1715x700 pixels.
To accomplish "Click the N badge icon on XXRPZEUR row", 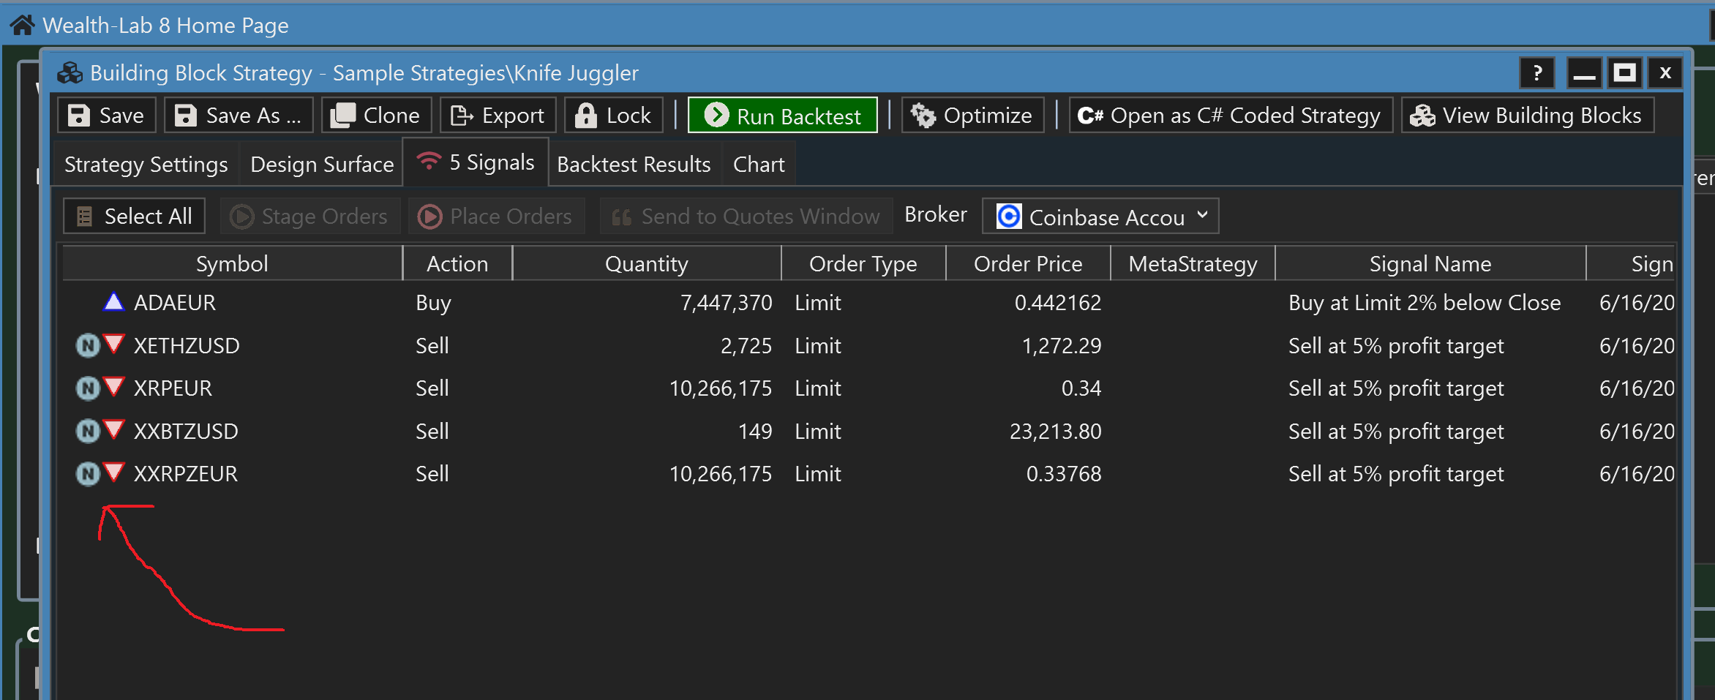I will pos(88,473).
